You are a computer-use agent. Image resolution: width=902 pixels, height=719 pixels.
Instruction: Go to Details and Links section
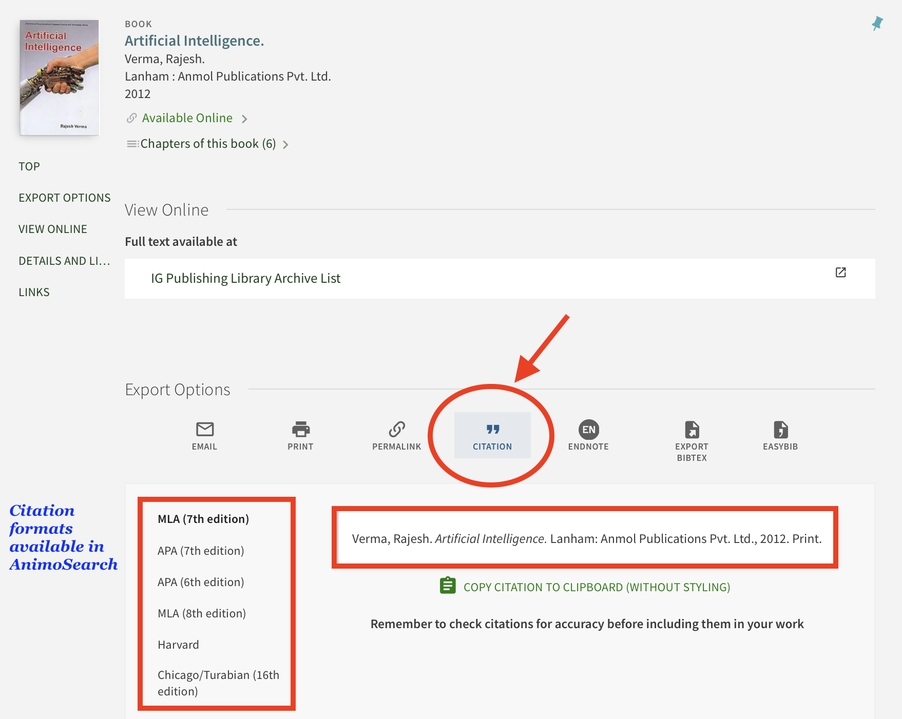(x=65, y=261)
